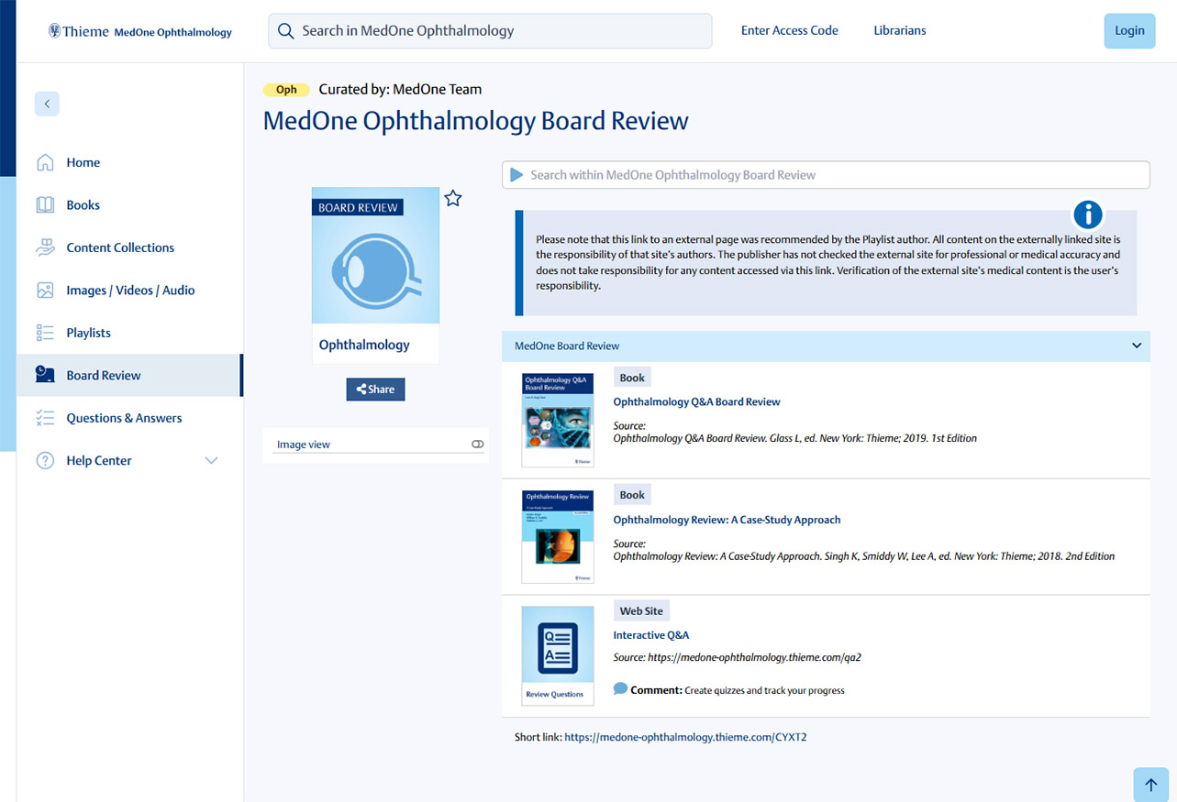Open the Librarians page

tap(899, 30)
